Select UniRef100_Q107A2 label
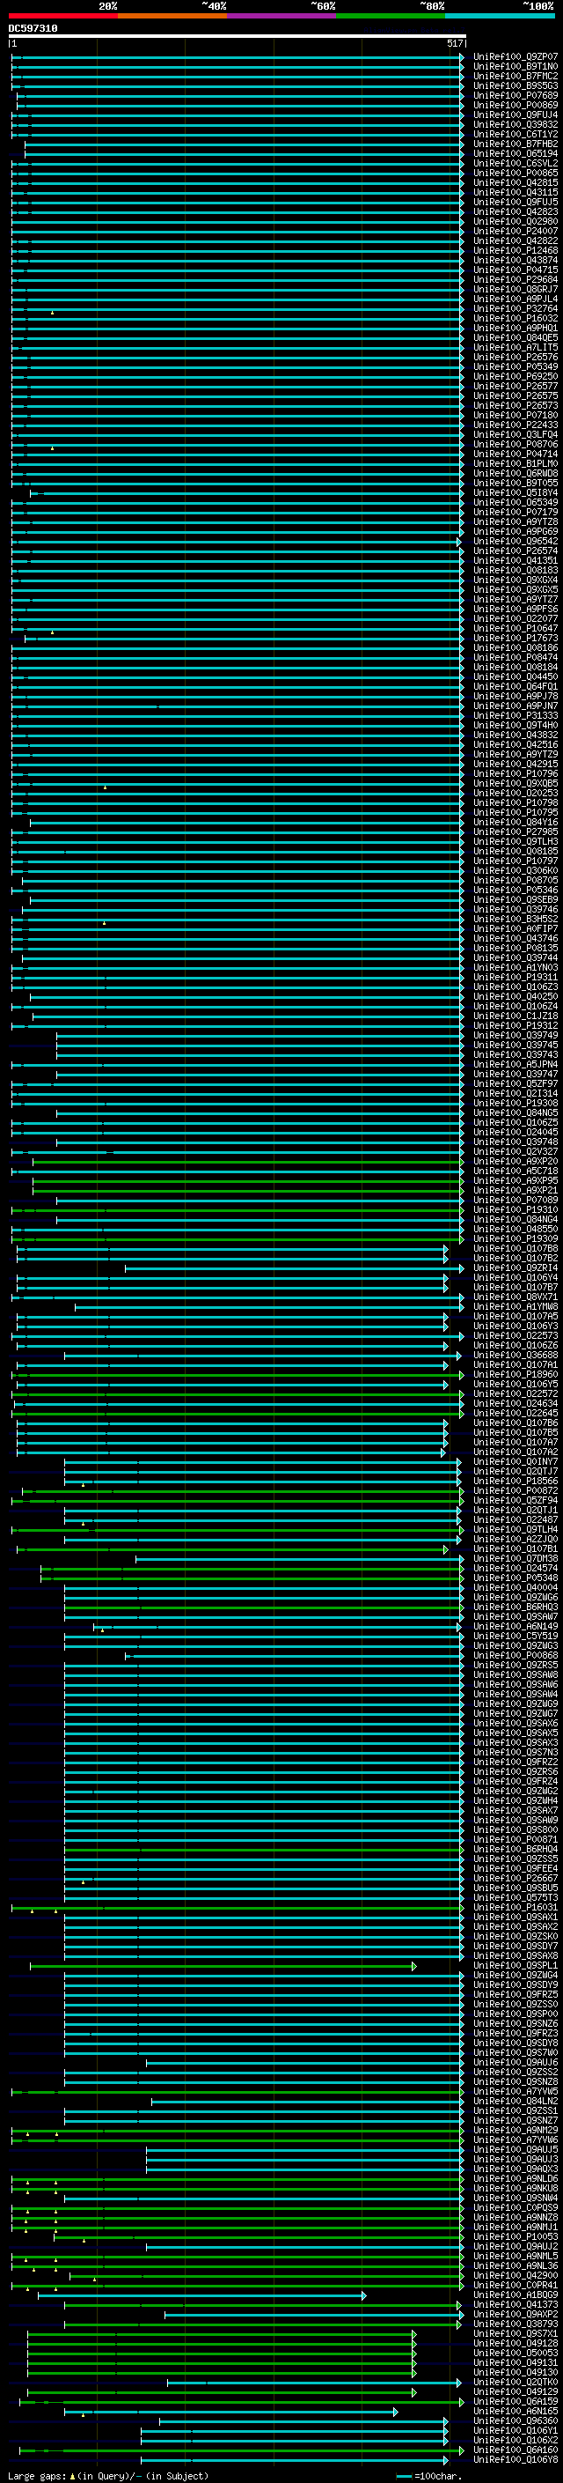Screen dimensions: 563x2483 (x=515, y=1452)
